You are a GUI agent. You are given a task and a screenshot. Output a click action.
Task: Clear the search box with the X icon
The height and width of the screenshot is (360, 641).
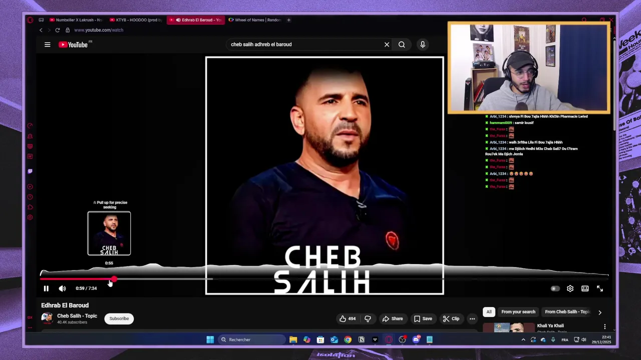tap(387, 44)
